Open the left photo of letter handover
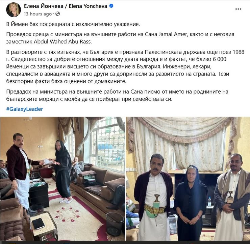Viewport: 250px width, 244px height. tap(63, 179)
